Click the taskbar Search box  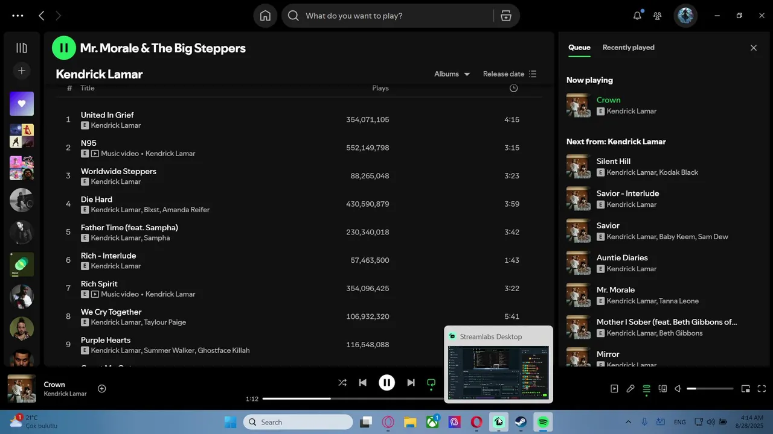(x=298, y=422)
